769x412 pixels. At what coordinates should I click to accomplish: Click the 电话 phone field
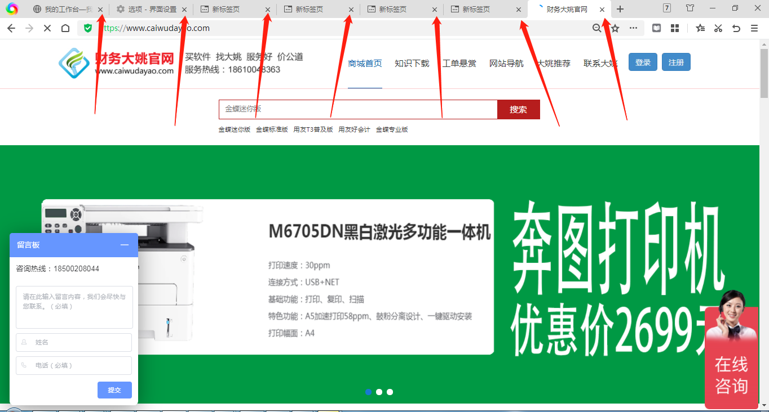pyautogui.click(x=74, y=365)
